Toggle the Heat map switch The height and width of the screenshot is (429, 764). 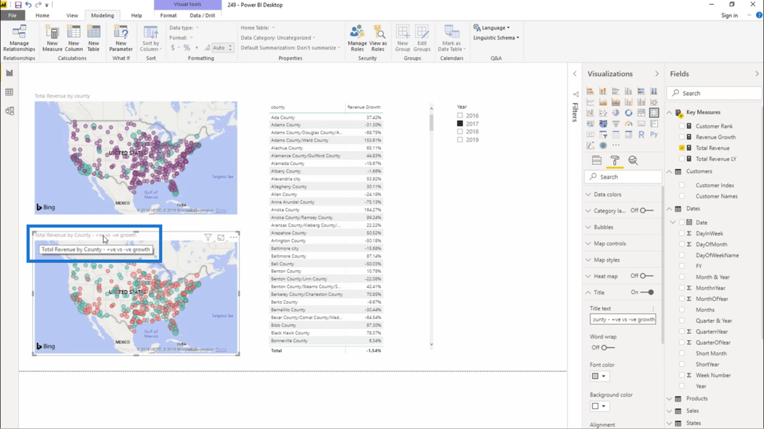coord(647,276)
